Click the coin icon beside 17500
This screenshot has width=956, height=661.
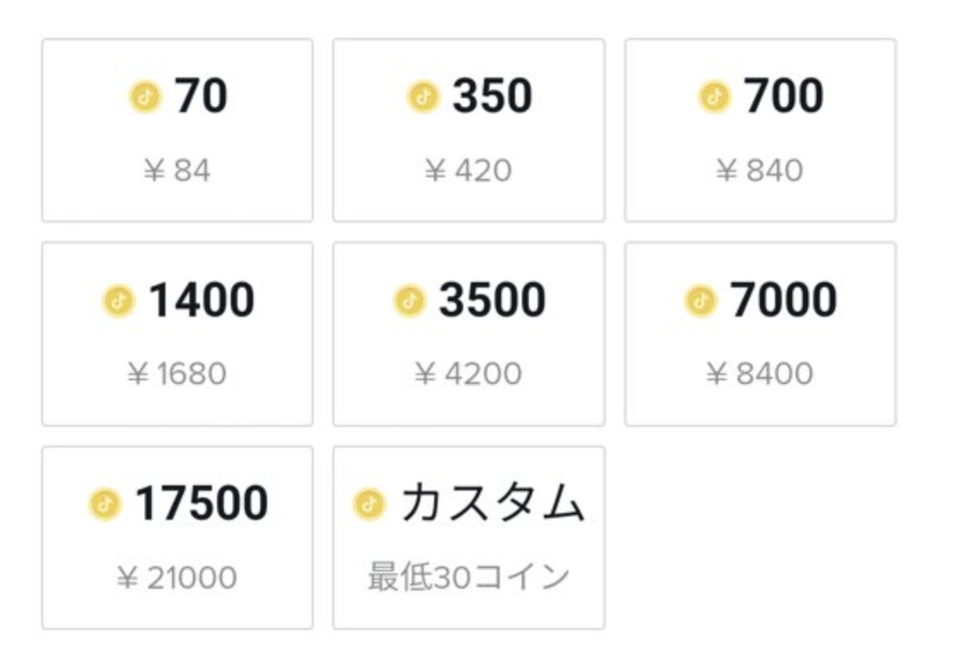(x=105, y=504)
